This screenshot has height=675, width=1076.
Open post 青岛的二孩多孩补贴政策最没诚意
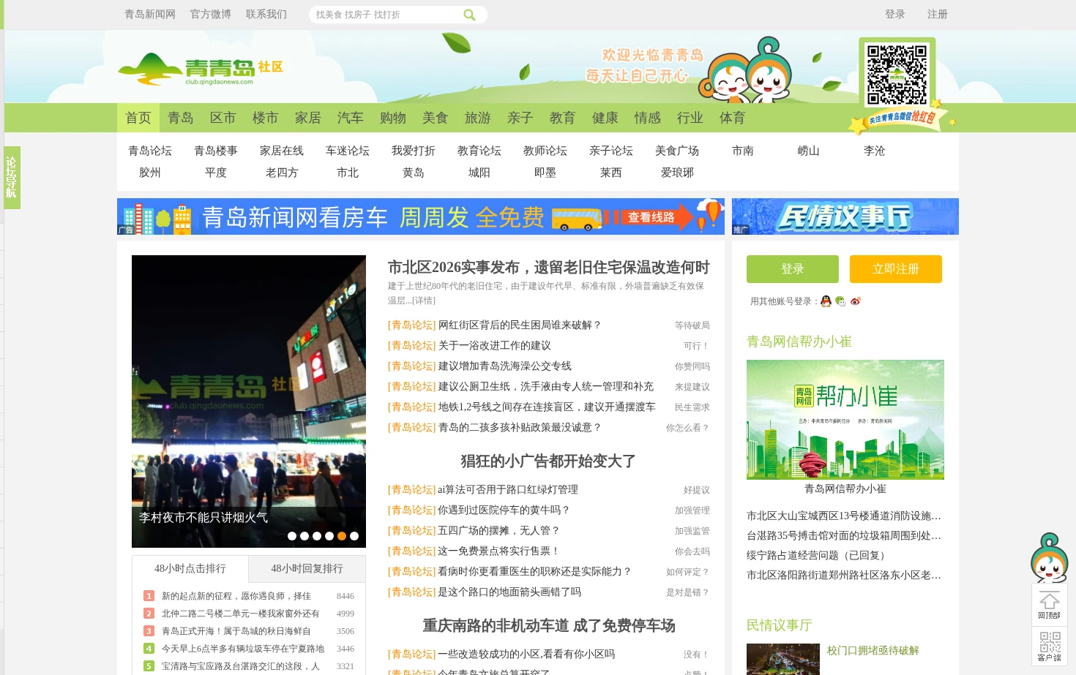[x=520, y=427]
